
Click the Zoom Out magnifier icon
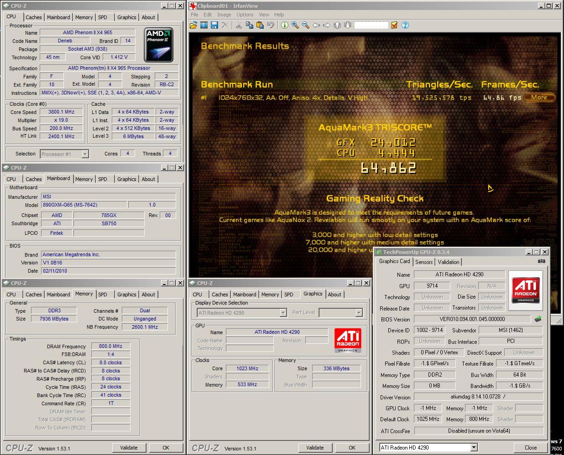(306, 25)
